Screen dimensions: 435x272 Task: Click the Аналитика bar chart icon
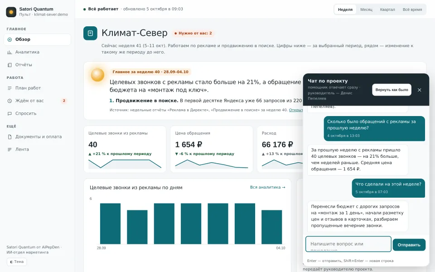pyautogui.click(x=10, y=52)
